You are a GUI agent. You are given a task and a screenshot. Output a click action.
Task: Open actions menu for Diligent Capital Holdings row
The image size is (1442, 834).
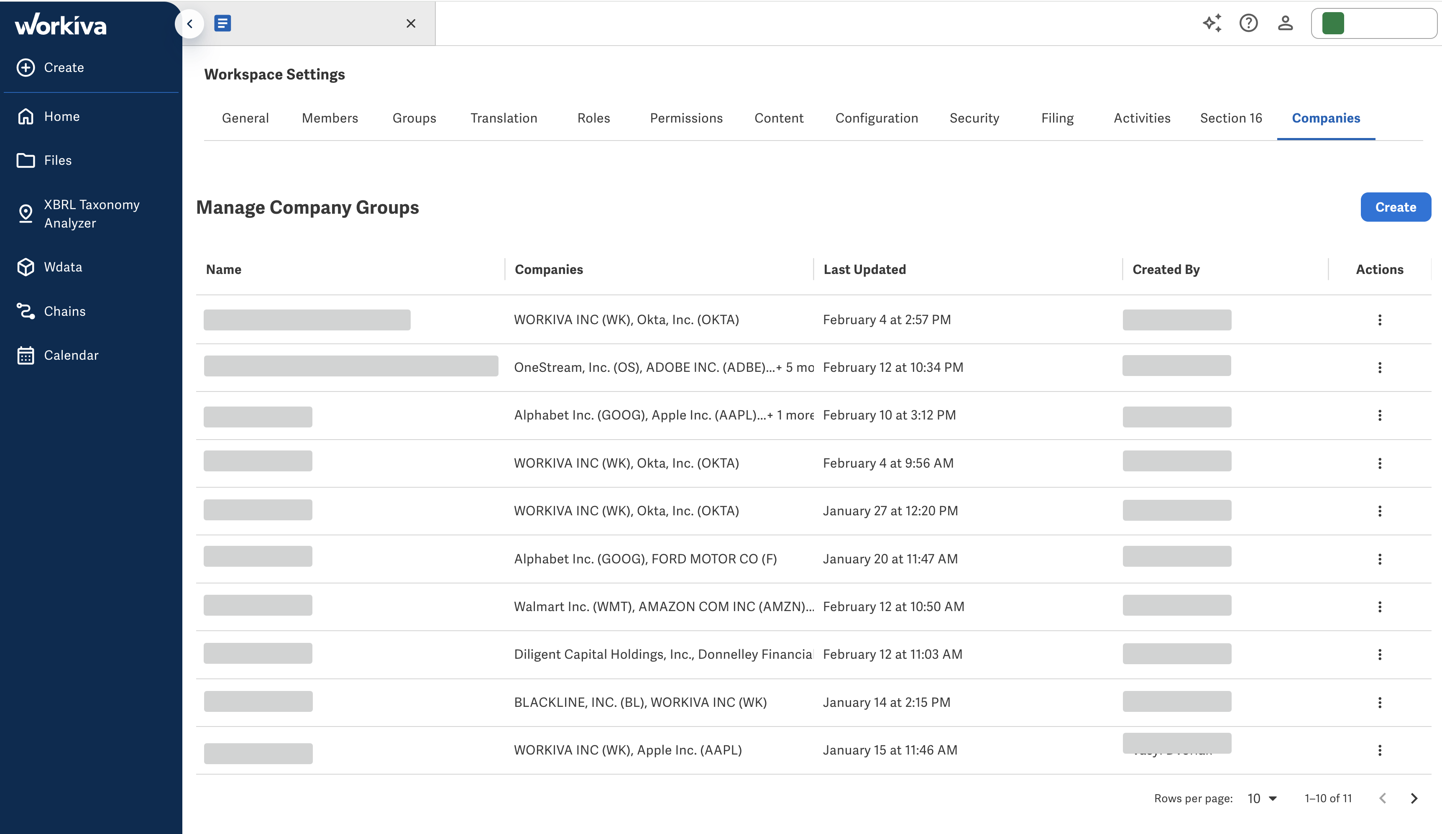click(1380, 654)
